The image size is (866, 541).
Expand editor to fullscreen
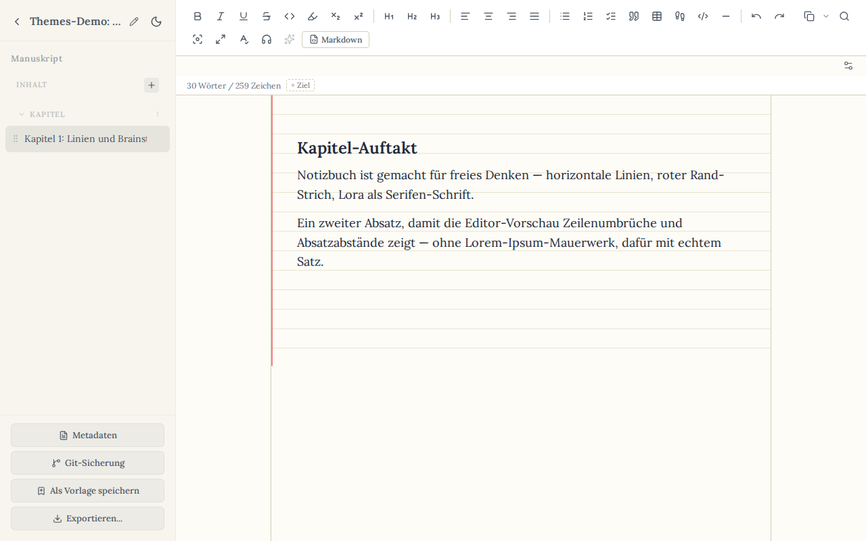(x=221, y=39)
